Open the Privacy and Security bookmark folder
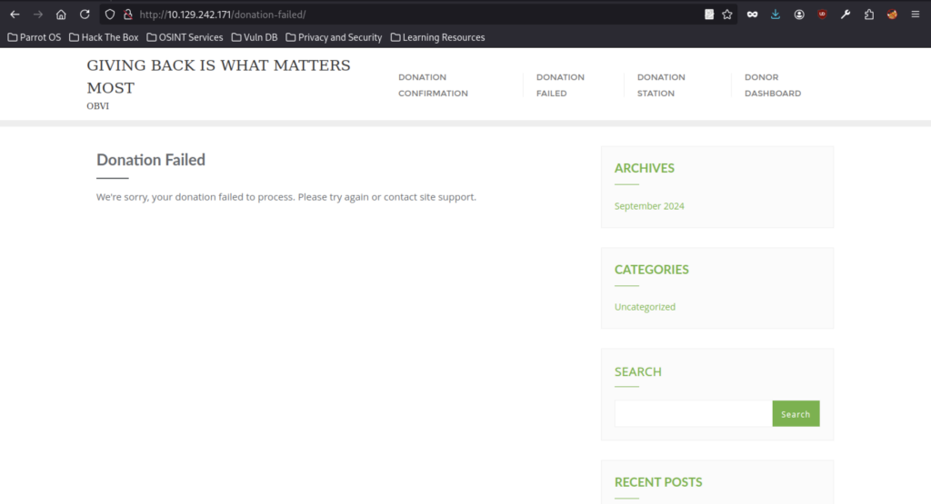 pyautogui.click(x=333, y=37)
